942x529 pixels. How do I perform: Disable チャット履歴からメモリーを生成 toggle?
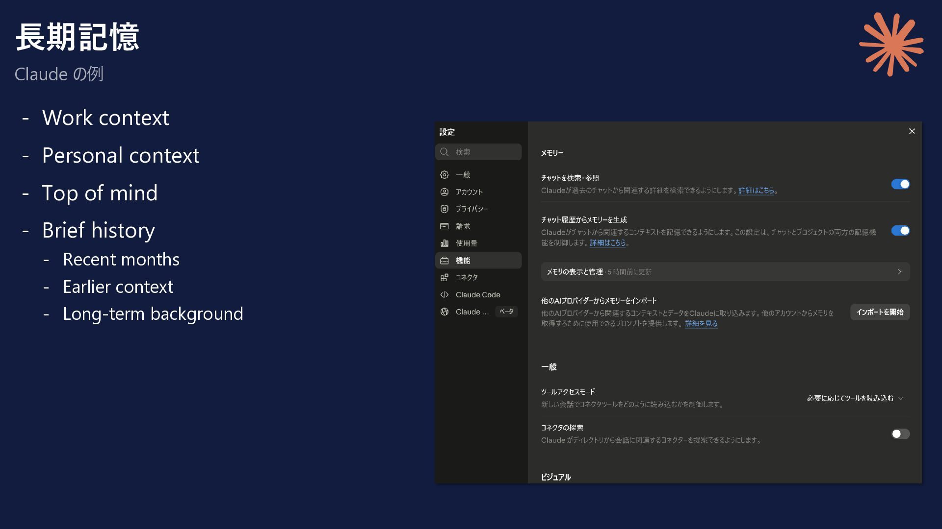pyautogui.click(x=900, y=231)
